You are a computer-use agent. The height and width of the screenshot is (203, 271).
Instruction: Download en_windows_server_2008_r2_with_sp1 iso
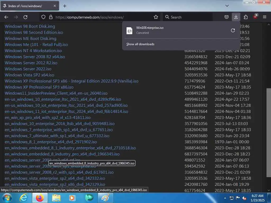(x=59, y=172)
